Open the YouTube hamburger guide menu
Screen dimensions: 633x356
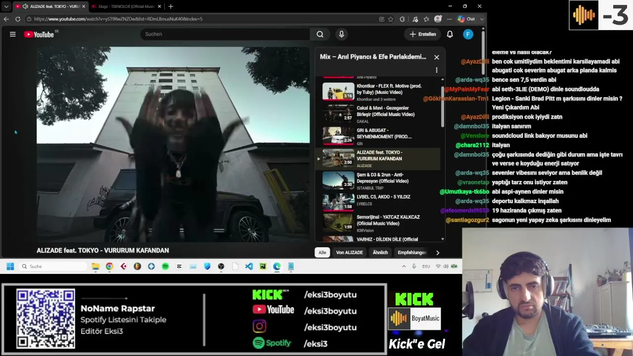pos(13,34)
